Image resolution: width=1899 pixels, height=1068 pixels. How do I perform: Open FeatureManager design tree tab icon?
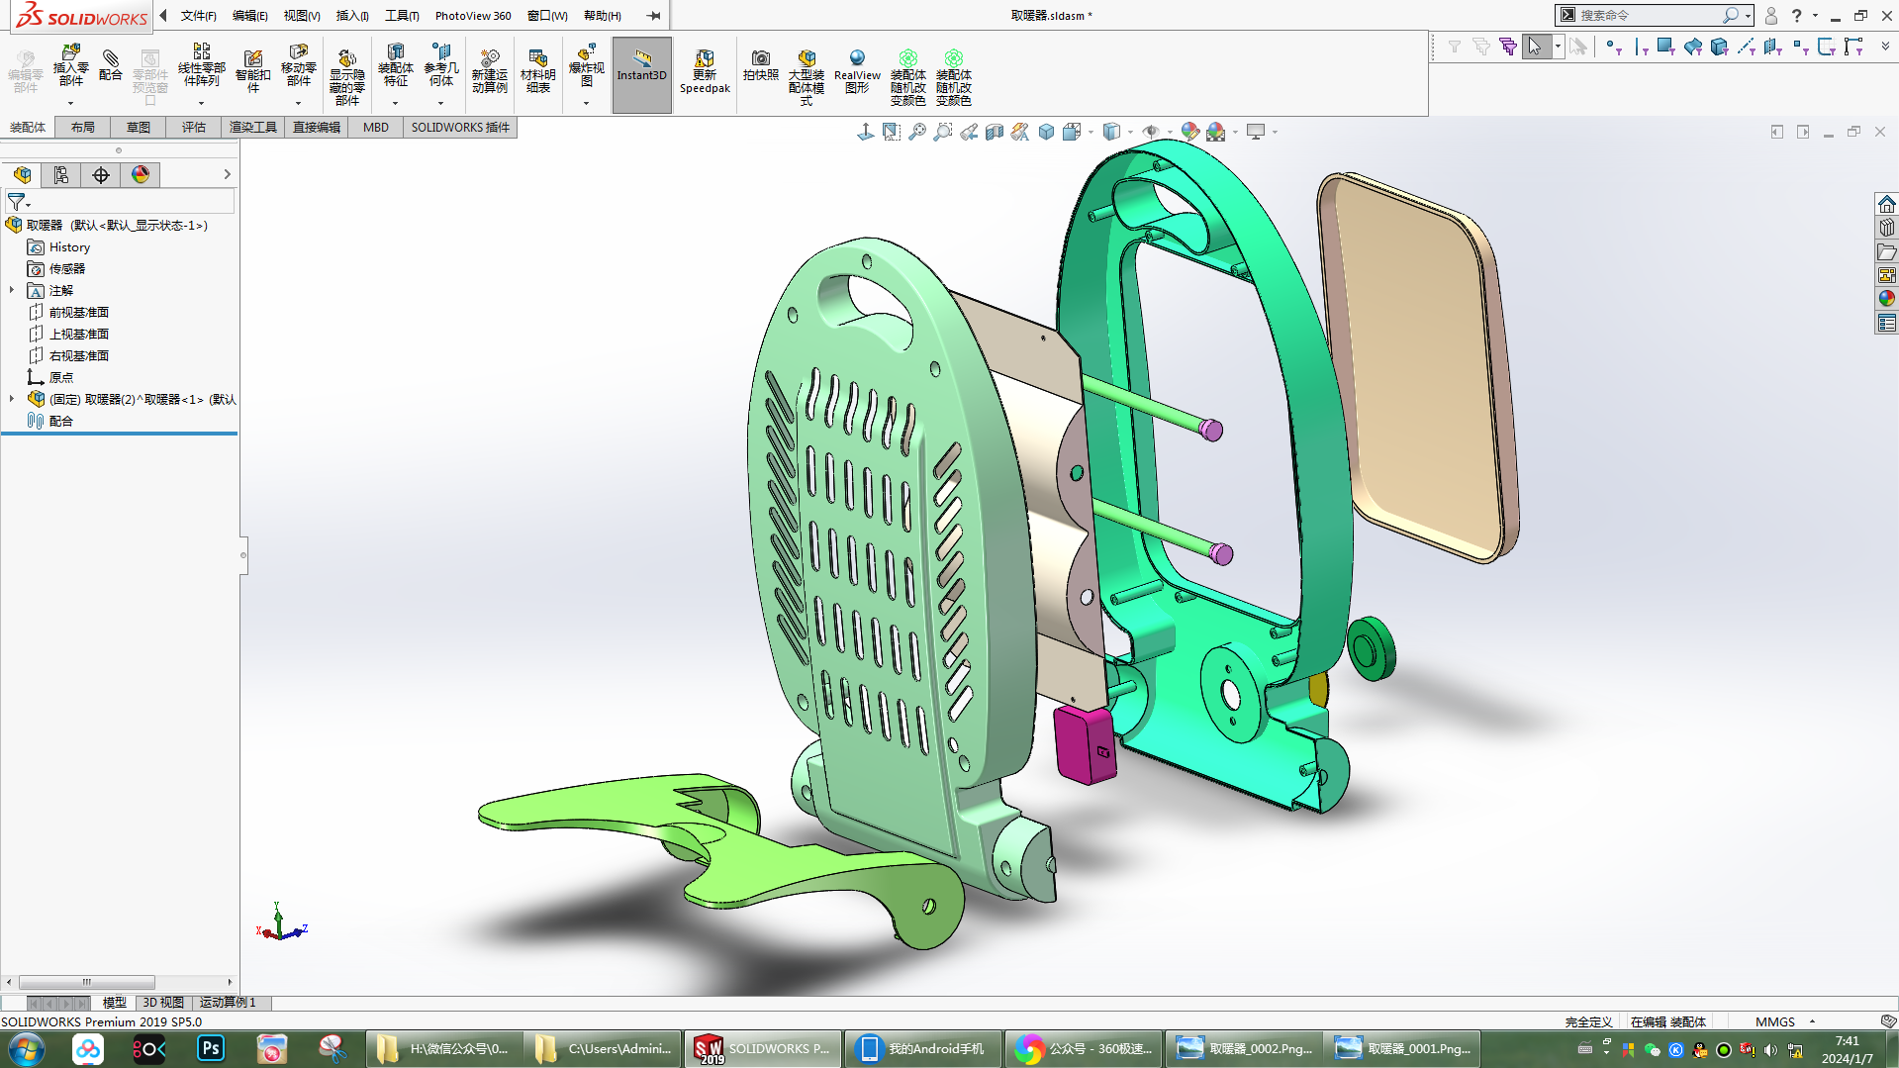point(22,175)
